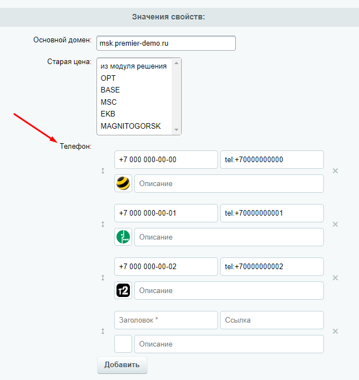Remove the +7 000 000-00-00 phone entry
The width and height of the screenshot is (359, 380).
point(335,171)
